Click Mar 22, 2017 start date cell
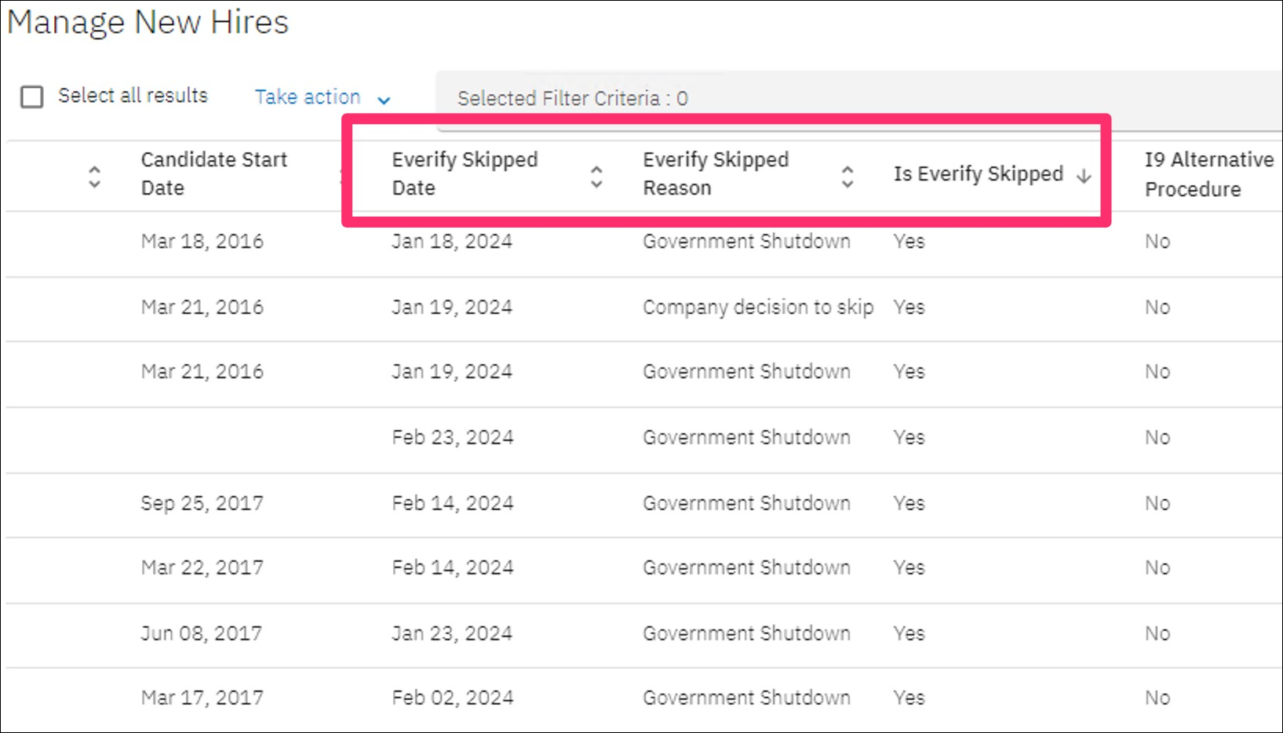 click(x=202, y=567)
